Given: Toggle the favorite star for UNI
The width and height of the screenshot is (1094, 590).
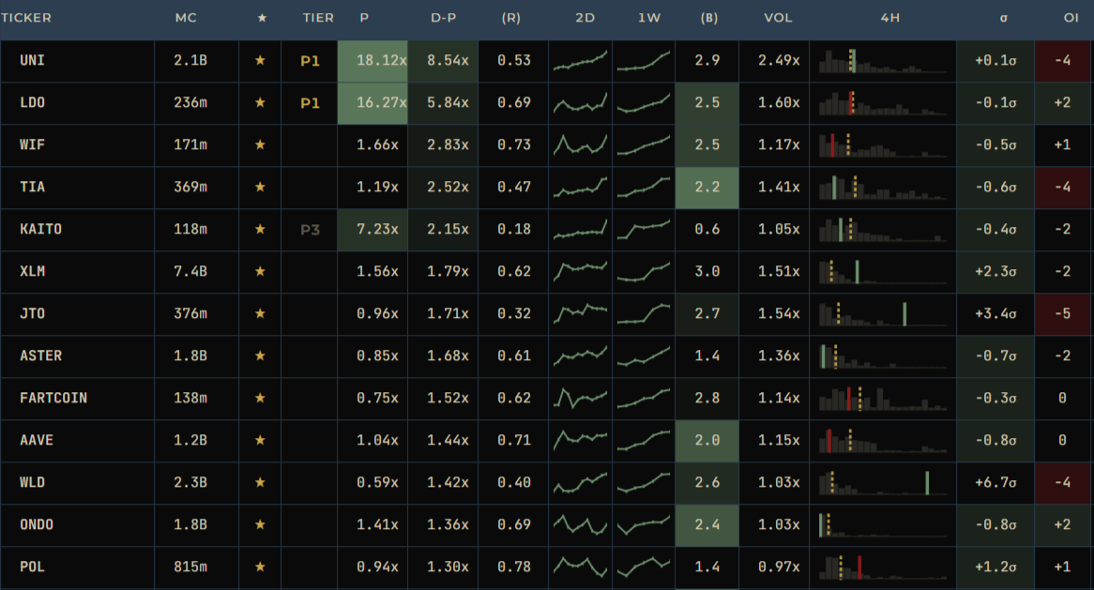Looking at the screenshot, I should tap(260, 61).
